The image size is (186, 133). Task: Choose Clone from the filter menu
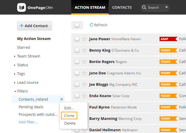tap(69, 116)
